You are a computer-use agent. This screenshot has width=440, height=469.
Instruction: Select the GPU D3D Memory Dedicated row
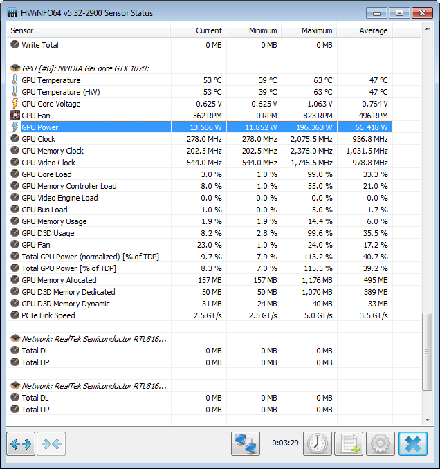[199, 292]
